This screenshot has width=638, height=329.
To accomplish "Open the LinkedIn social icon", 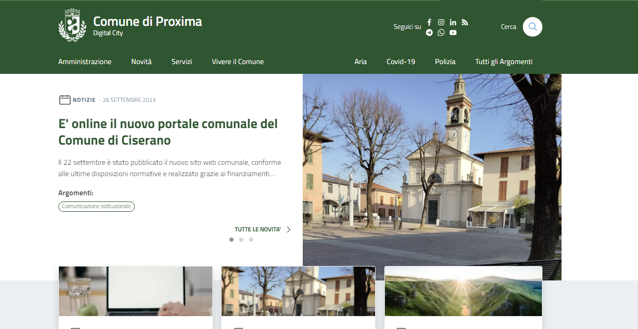I will click(x=453, y=22).
